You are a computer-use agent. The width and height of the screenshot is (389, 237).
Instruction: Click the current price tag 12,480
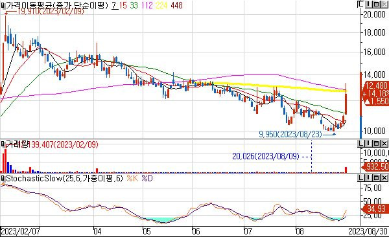tap(376, 85)
